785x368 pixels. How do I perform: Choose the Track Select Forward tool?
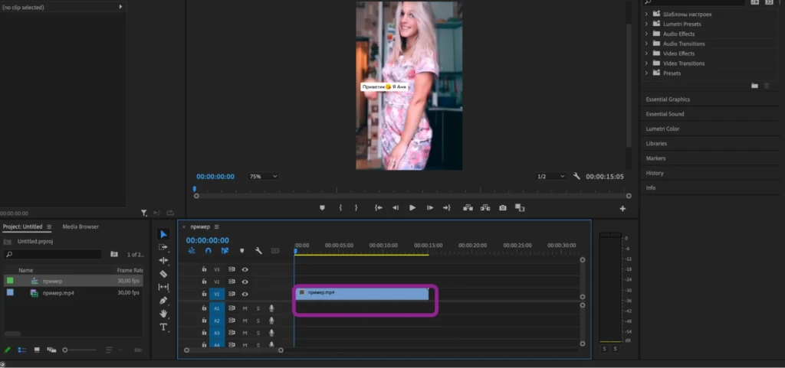tap(163, 247)
